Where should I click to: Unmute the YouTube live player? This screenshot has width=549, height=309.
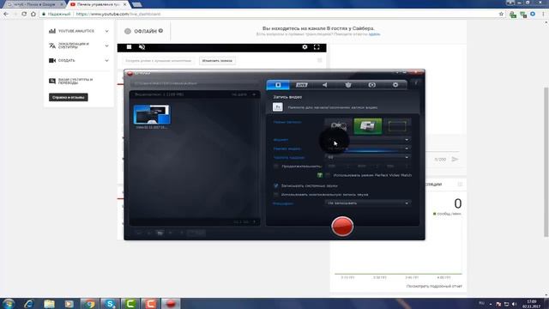coord(142,47)
